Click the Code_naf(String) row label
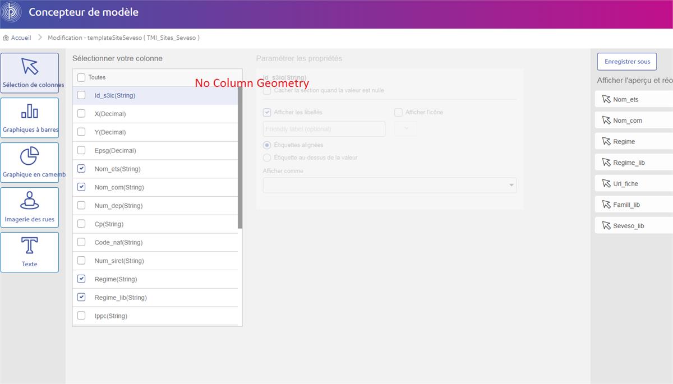Viewport: 673px width, 384px height. 118,242
